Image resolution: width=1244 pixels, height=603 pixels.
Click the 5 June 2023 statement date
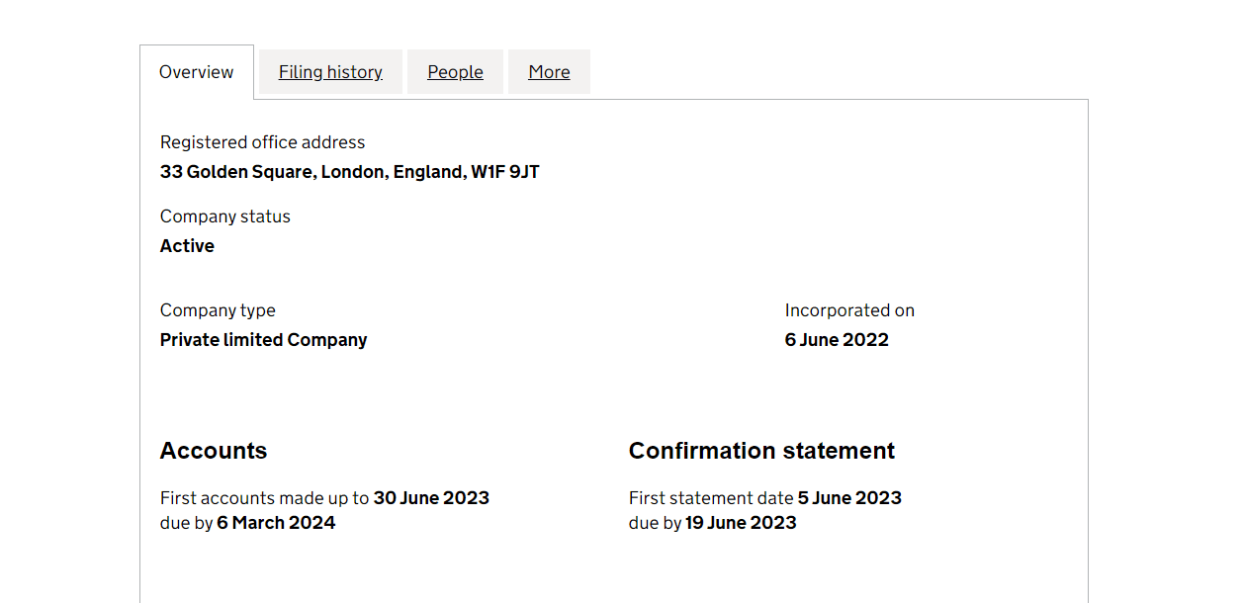pyautogui.click(x=849, y=498)
